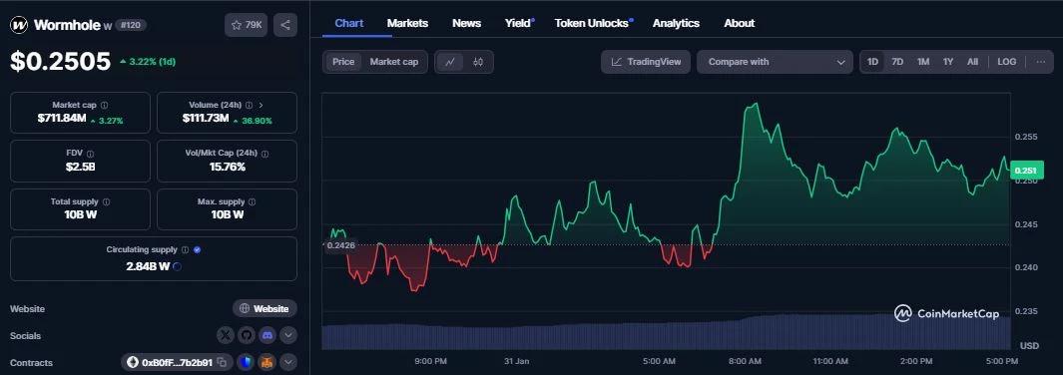Image resolution: width=1063 pixels, height=375 pixels.
Task: Click the circulating supply progress ring
Action: coord(177,266)
